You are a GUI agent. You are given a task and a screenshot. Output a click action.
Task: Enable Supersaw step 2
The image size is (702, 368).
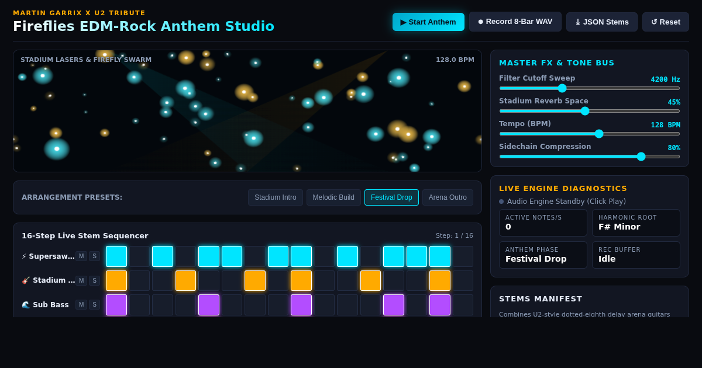tap(139, 256)
